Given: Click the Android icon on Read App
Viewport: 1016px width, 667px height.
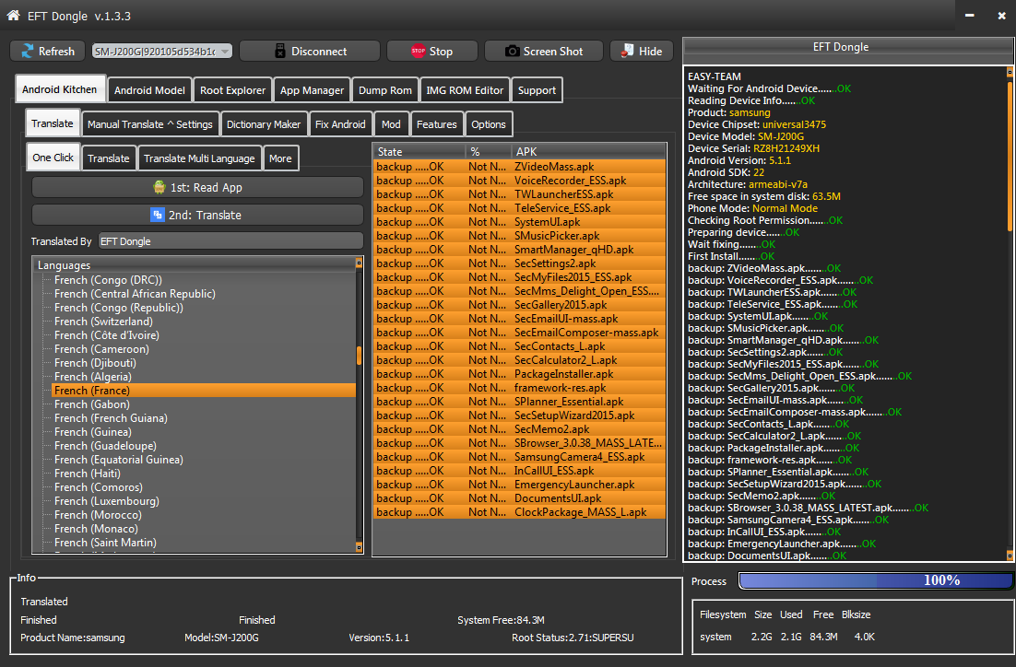Looking at the screenshot, I should [159, 188].
